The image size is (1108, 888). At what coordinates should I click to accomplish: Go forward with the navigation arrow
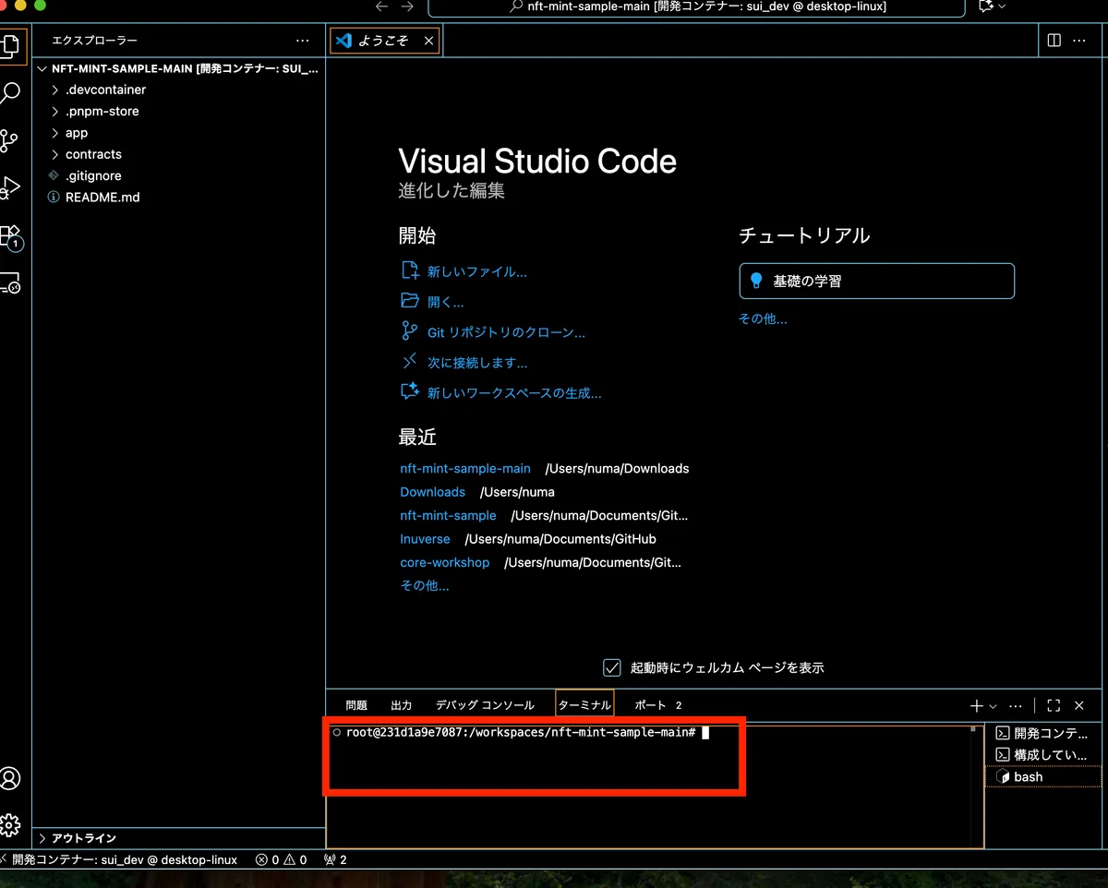[407, 6]
